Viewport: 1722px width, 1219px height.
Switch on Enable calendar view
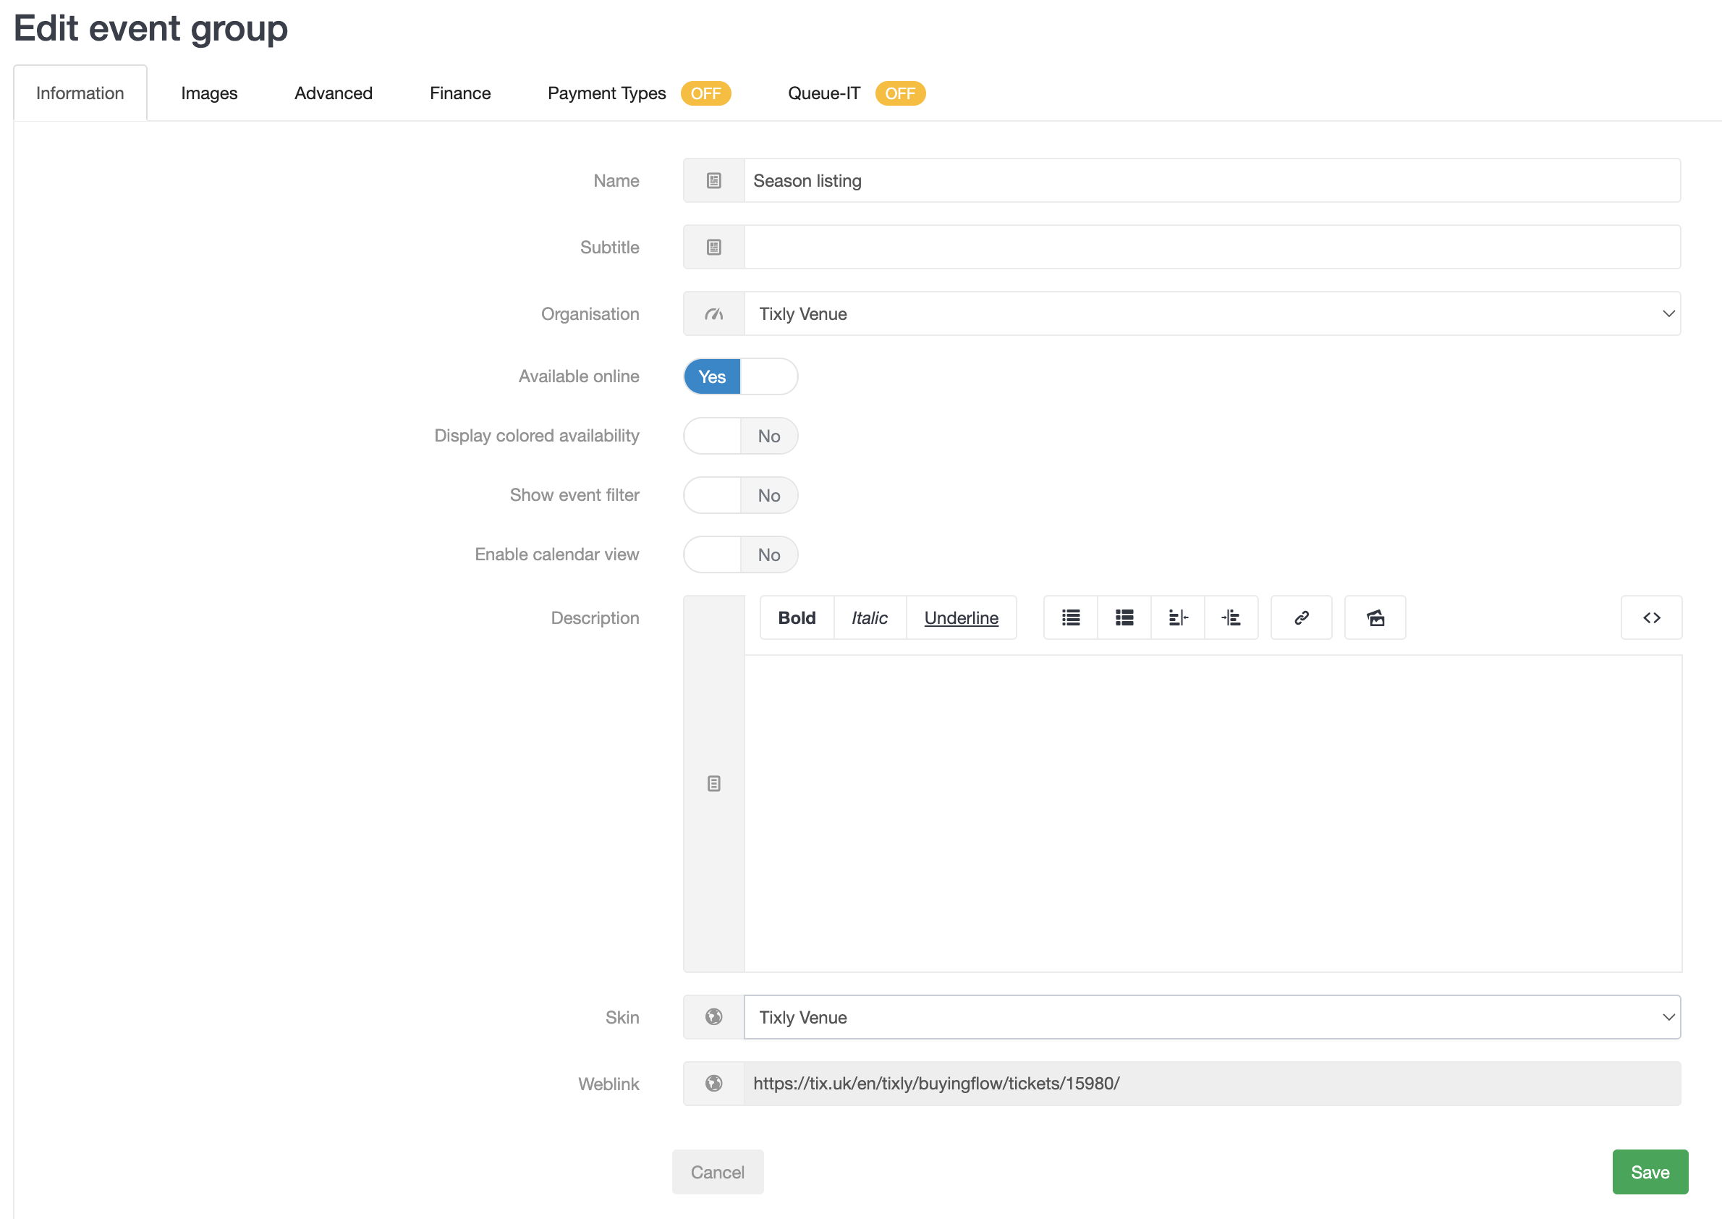click(740, 554)
